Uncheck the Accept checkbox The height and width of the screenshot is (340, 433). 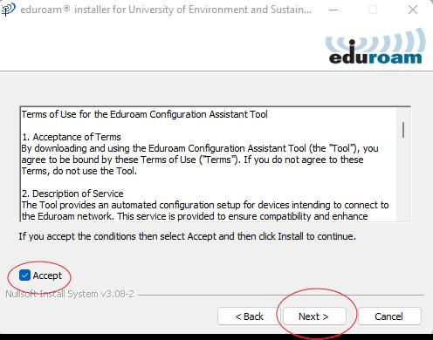click(x=24, y=275)
